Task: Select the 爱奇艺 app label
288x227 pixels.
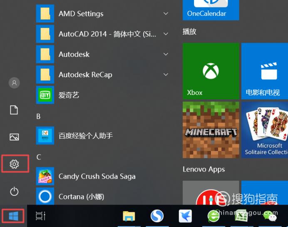Action: 69,95
